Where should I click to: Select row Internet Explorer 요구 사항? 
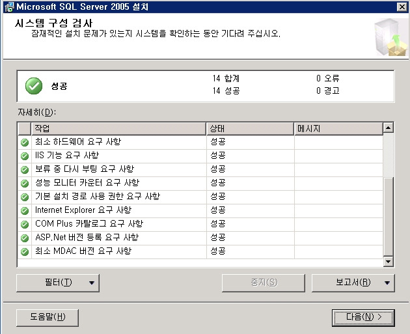coord(200,210)
